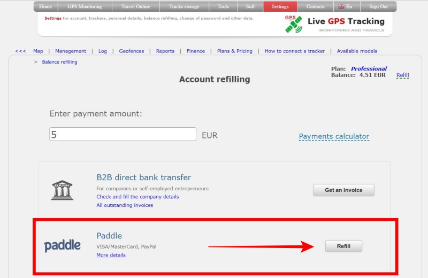This screenshot has height=278, width=428.
Task: Switch language via the En flag
Action: (345, 6)
